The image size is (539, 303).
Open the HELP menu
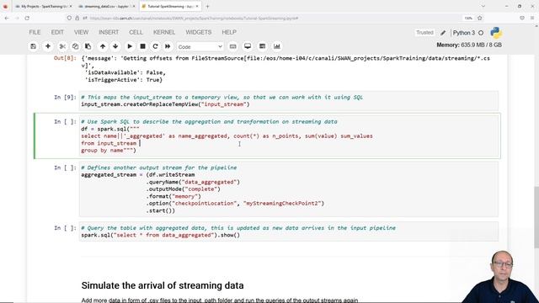[229, 32]
